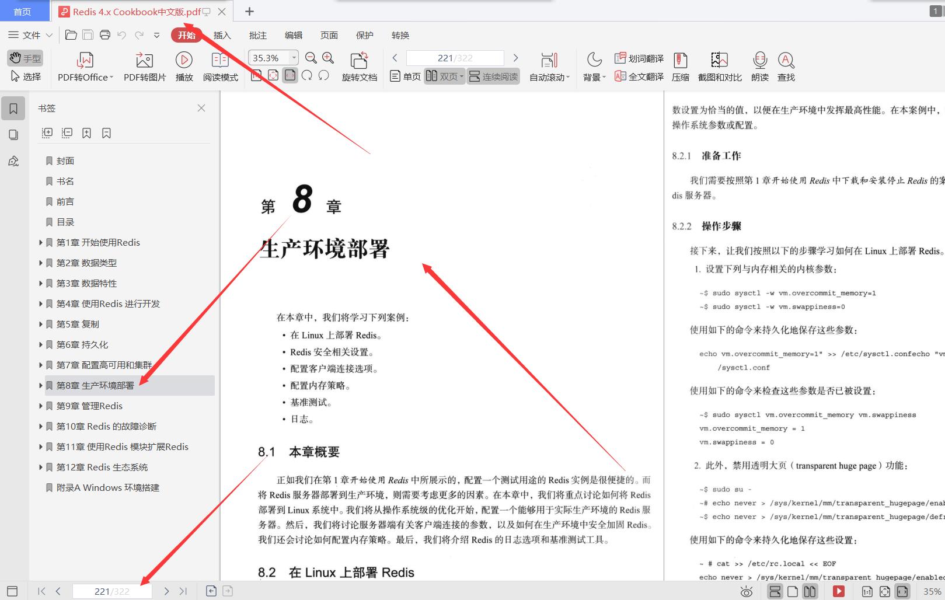945x600 pixels.
Task: Click status bar page field 221/322
Action: [x=112, y=591]
